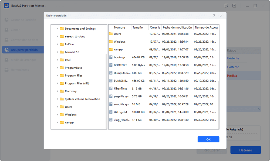The height and width of the screenshot is (161, 270).
Task: Expand the Program Files tree node
Action: [57, 76]
